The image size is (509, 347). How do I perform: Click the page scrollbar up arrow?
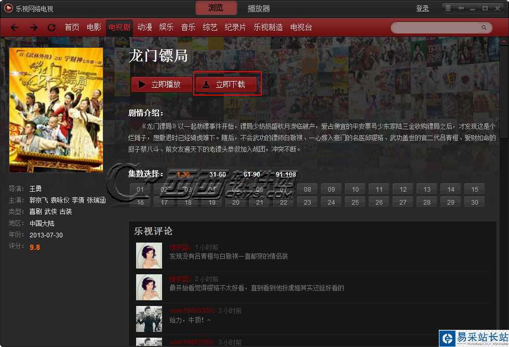(x=504, y=42)
